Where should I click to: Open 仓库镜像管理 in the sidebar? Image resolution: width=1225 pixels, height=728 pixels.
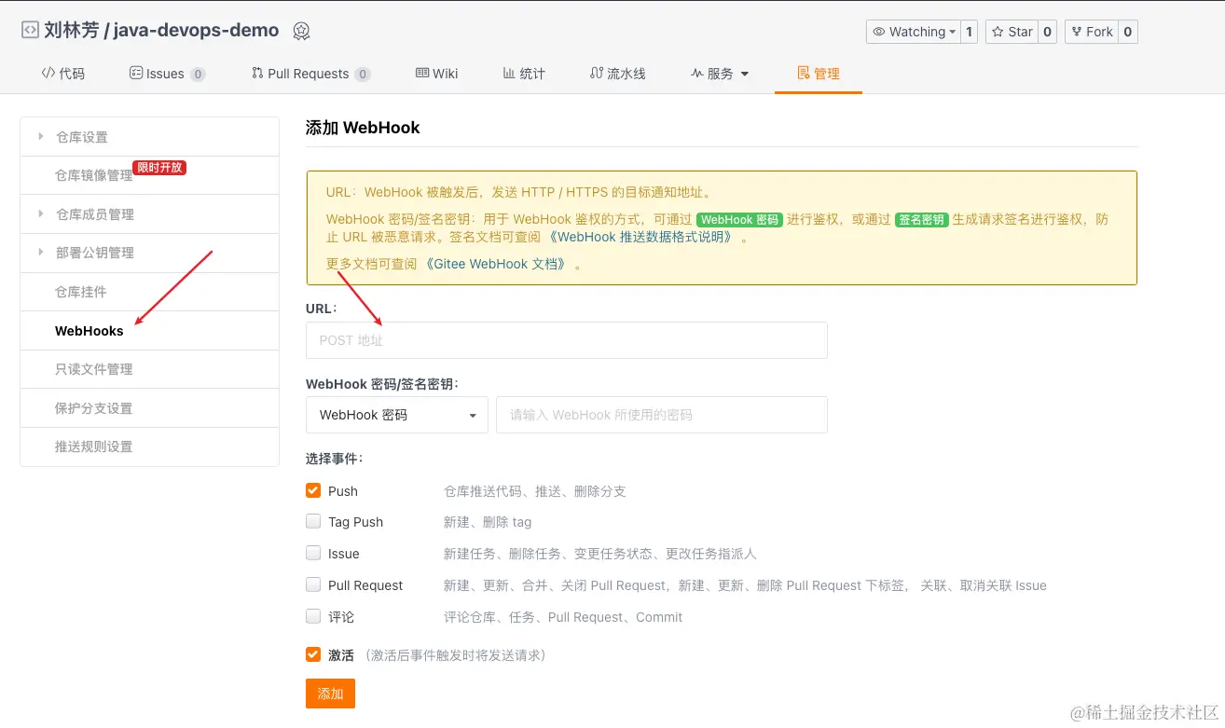[149, 175]
